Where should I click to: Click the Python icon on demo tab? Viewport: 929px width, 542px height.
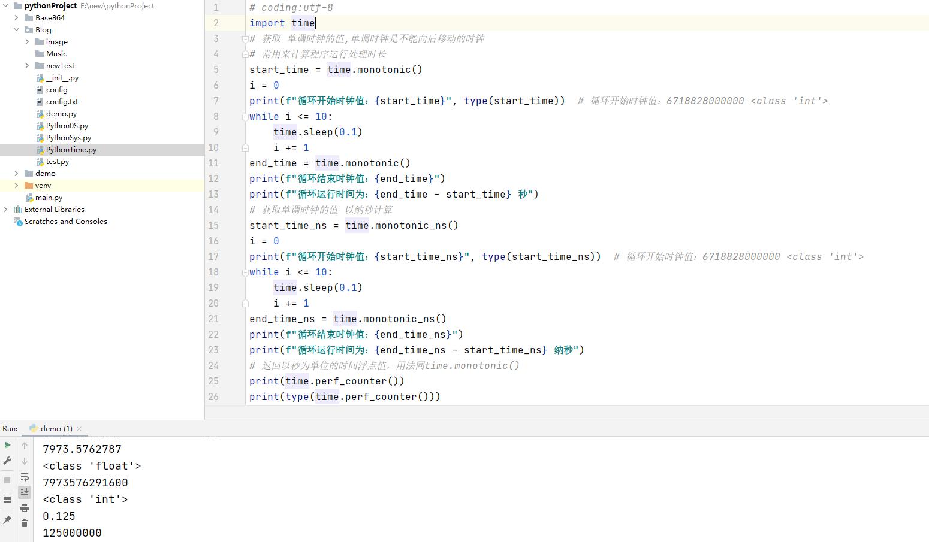[34, 429]
